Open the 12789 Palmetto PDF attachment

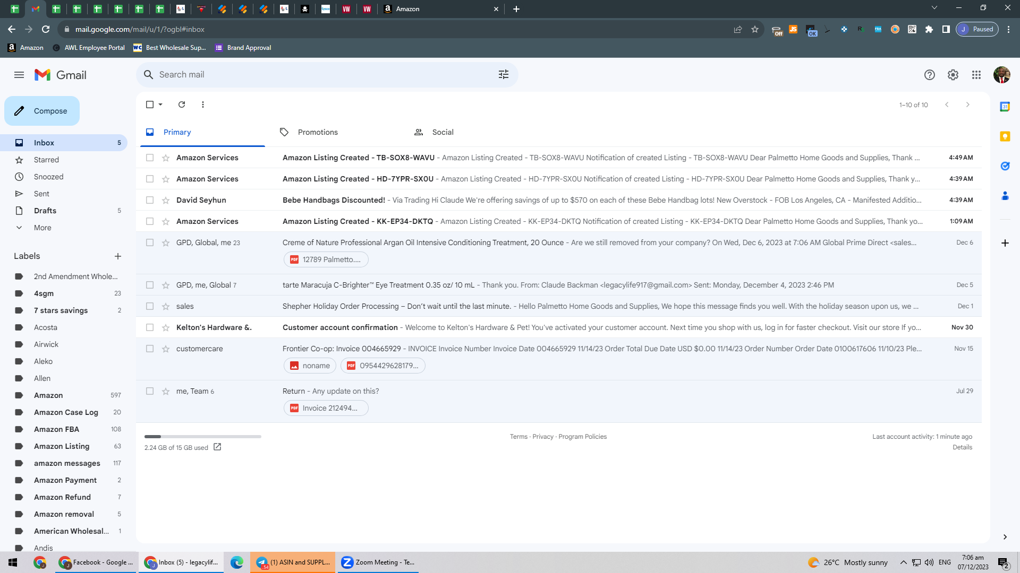(326, 259)
